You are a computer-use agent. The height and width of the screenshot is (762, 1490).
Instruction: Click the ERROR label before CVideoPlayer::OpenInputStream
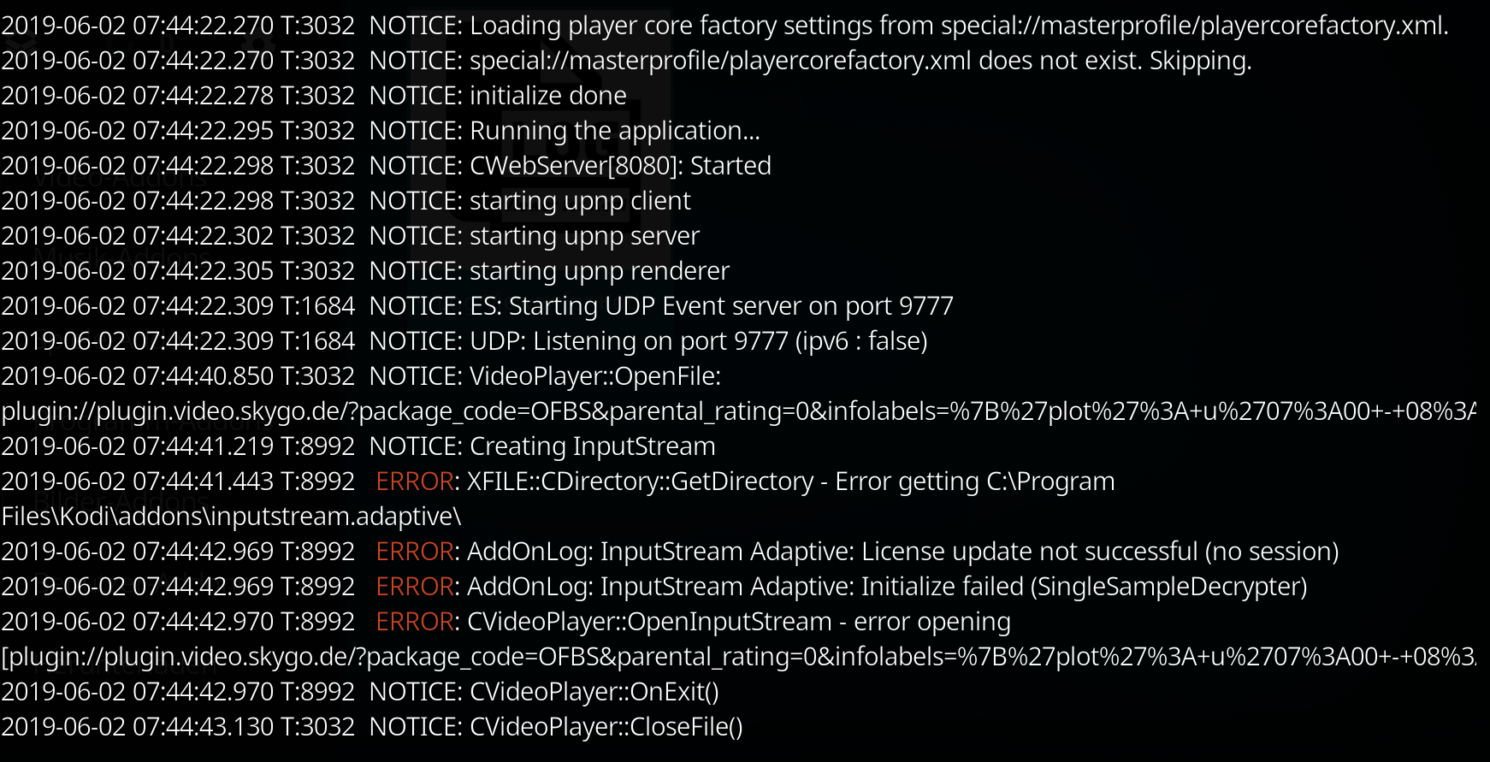click(x=415, y=622)
